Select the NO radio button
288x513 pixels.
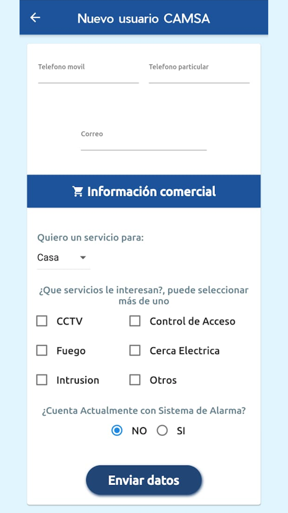pyautogui.click(x=116, y=430)
